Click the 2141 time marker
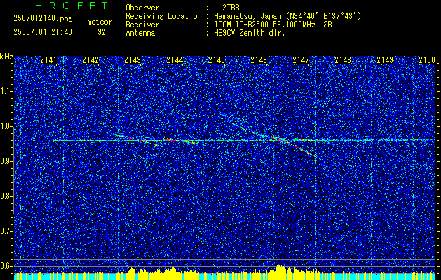This screenshot has height=280, width=441. tap(48, 60)
